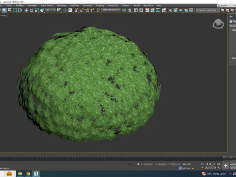The image size is (236, 177).
Task: Play the animation
Action: (x=210, y=164)
